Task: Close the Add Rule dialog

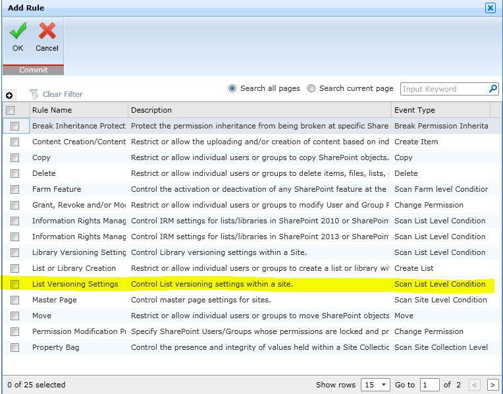Action: 490,8
